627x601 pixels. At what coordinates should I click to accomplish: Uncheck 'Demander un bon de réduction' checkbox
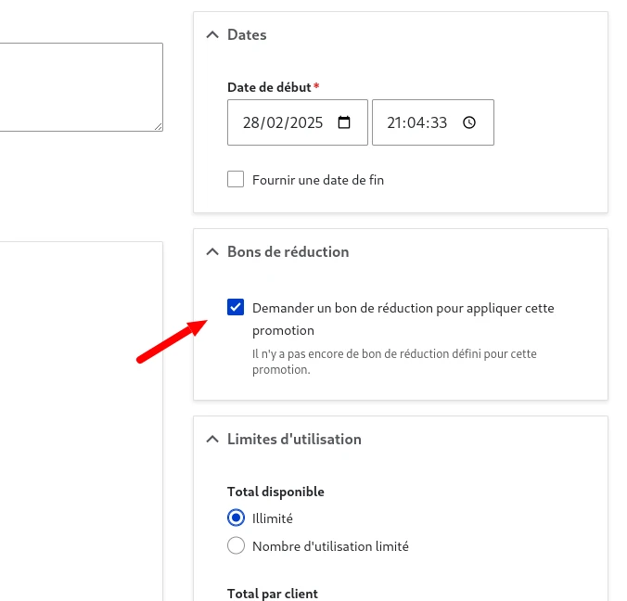coord(236,308)
